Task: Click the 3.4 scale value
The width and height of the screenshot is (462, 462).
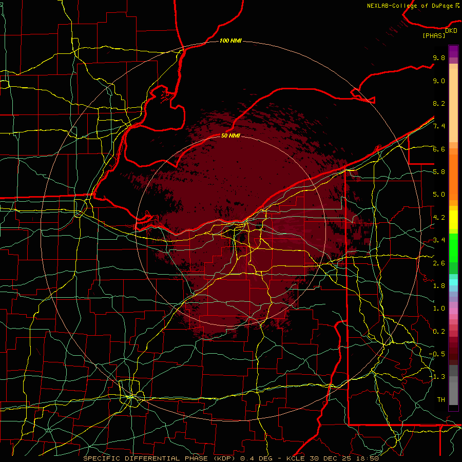Action: point(439,240)
